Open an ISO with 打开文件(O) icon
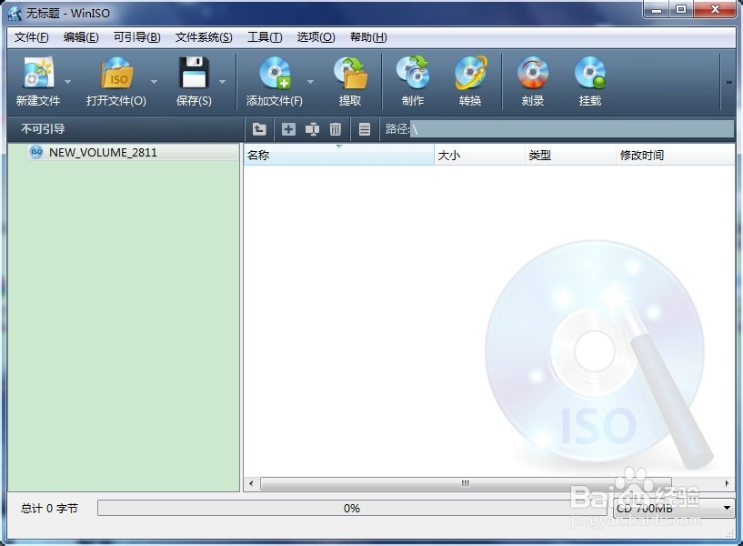The height and width of the screenshot is (546, 743). (x=116, y=73)
